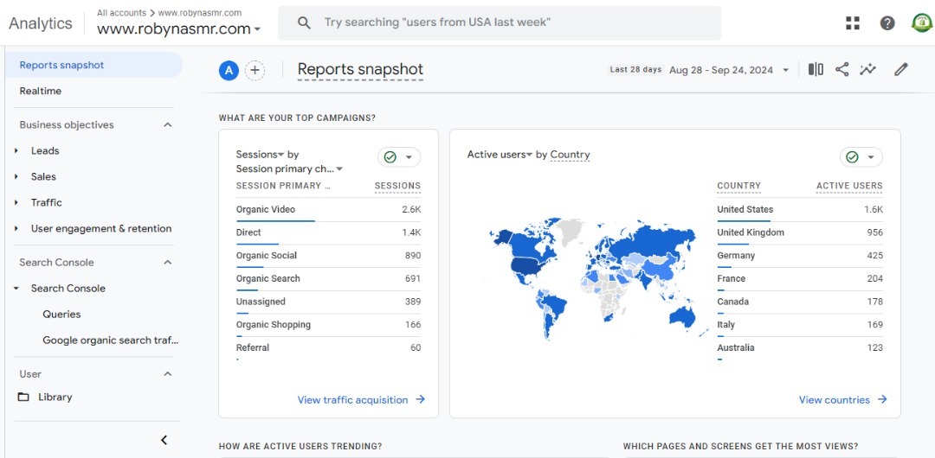Collapse the Business objectives section
Image resolution: width=935 pixels, height=458 pixels.
coord(168,125)
